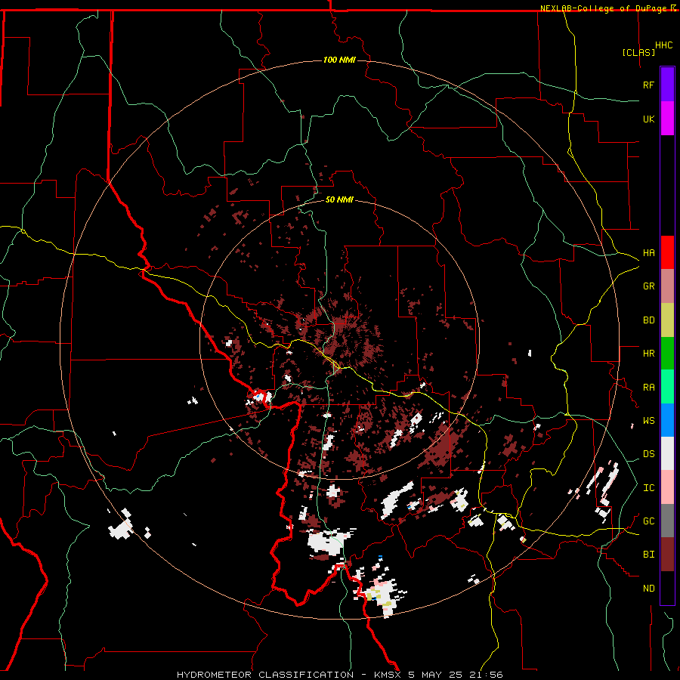Click the 100 NMI range ring label
680x680 pixels.
339,60
